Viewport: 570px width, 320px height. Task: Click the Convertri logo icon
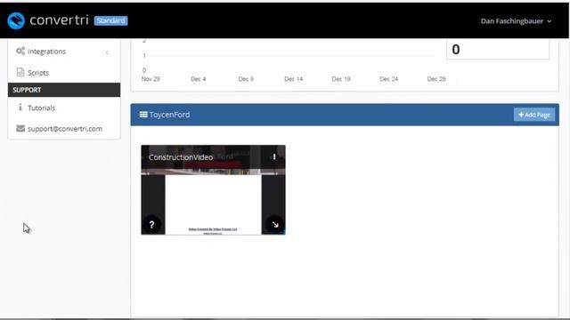[x=16, y=20]
